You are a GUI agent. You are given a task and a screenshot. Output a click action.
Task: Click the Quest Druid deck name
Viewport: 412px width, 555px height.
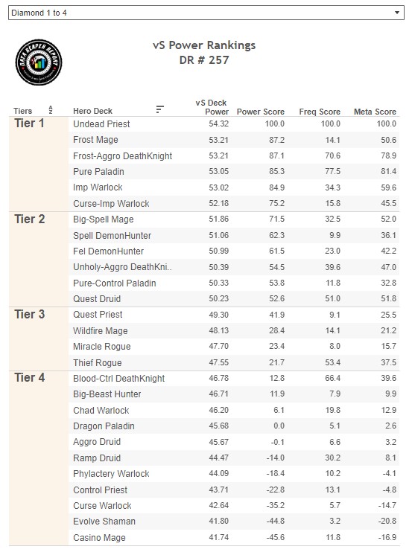(97, 299)
